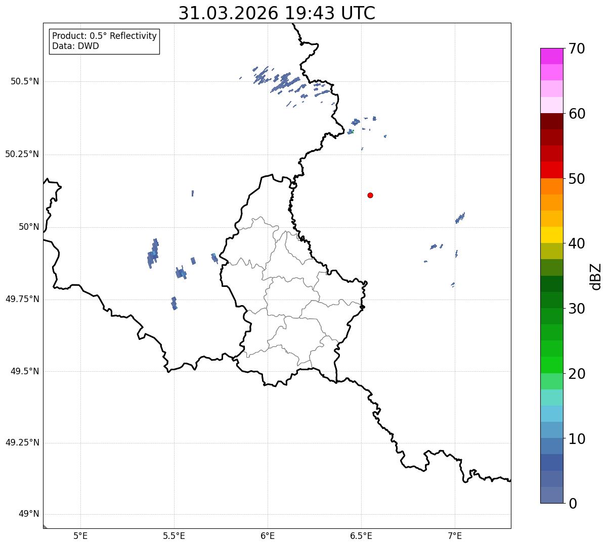Click the colorbar tick label 10
This screenshot has height=546, width=608.
(x=577, y=439)
